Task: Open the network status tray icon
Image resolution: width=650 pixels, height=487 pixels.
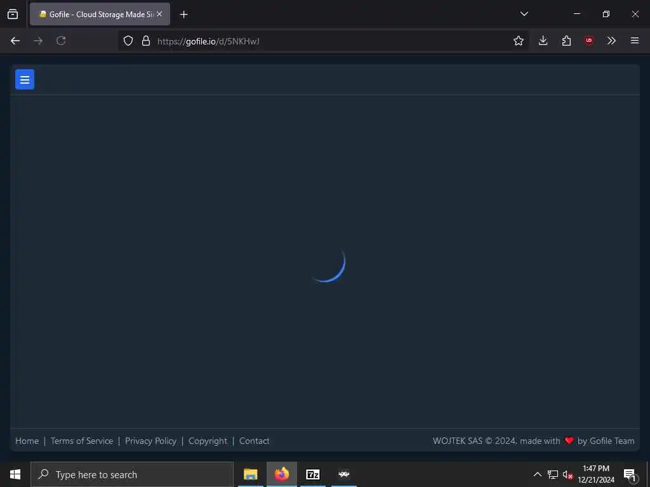Action: pos(553,474)
